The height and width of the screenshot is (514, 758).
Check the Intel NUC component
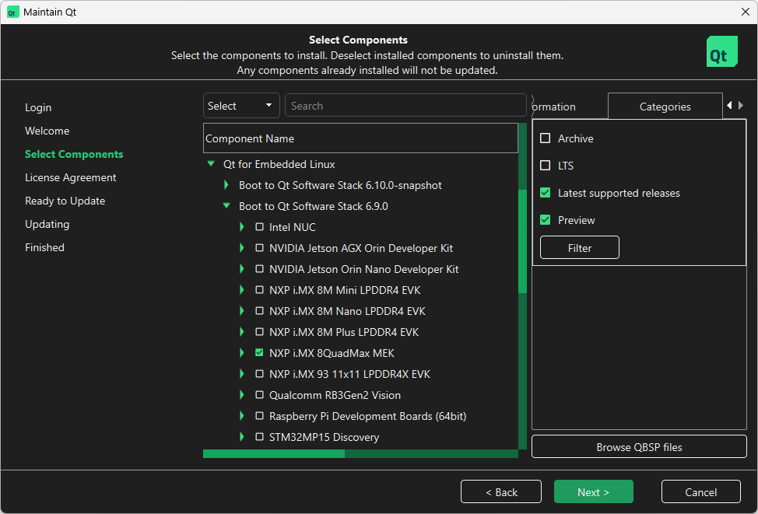tap(260, 227)
